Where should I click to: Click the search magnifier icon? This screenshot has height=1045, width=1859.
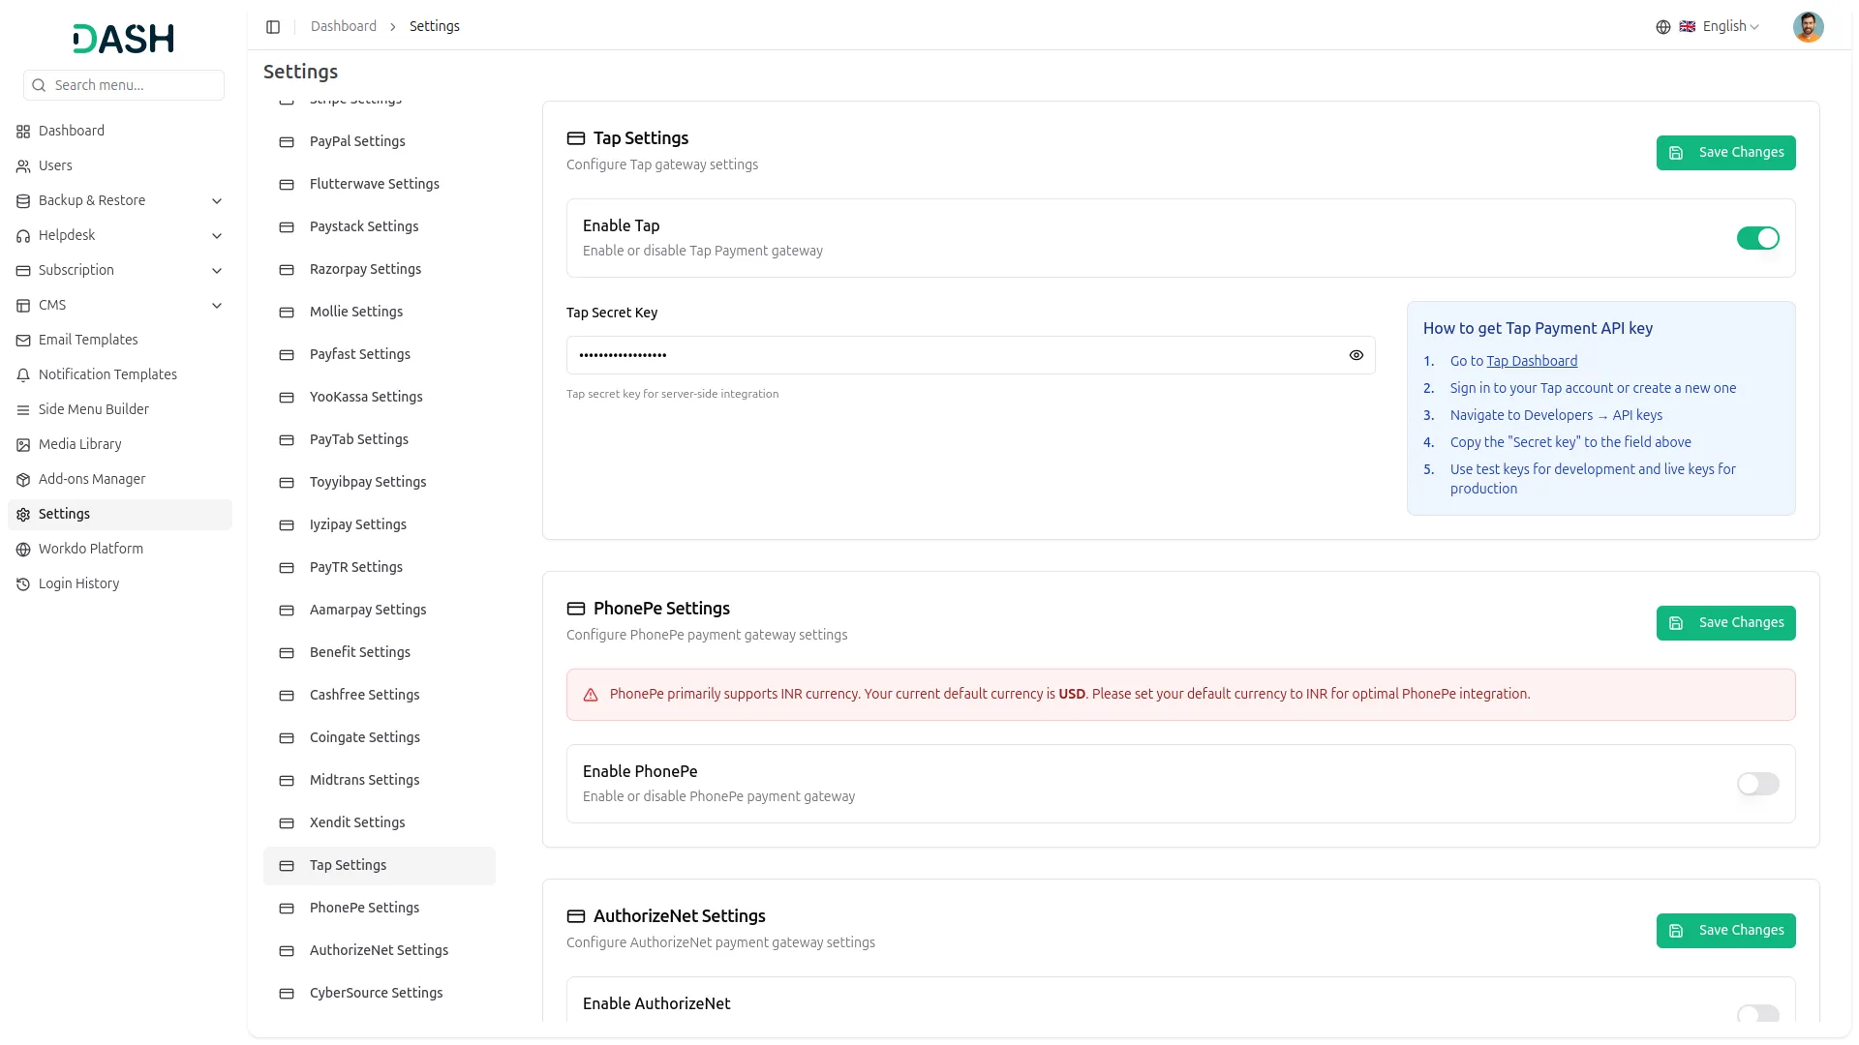(x=39, y=85)
